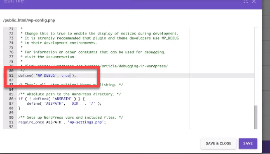Collapse the code fold arrow on line 86
This screenshot has width=270, height=154.
[15, 99]
